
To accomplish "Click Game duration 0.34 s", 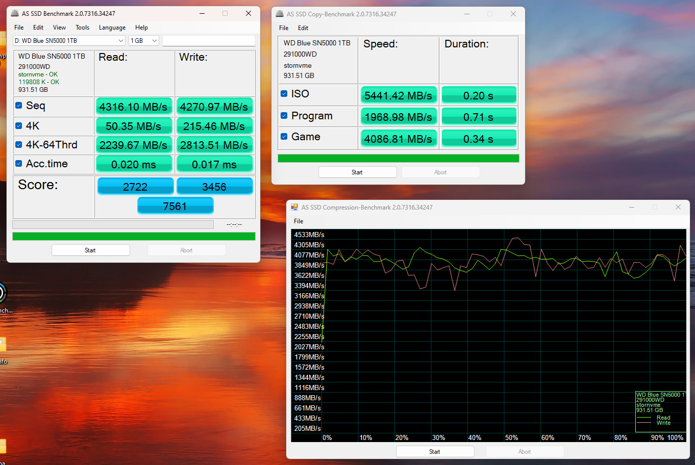I will (479, 138).
